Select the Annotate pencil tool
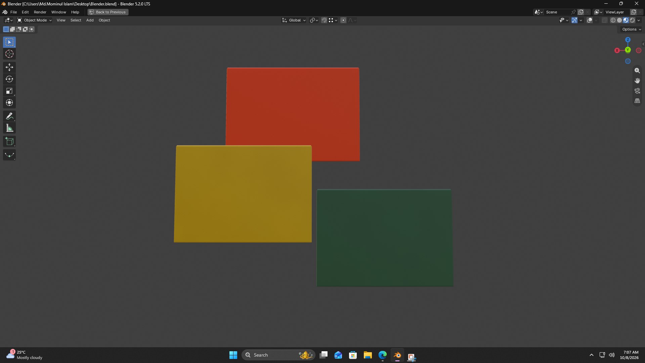The height and width of the screenshot is (363, 645). [x=9, y=116]
